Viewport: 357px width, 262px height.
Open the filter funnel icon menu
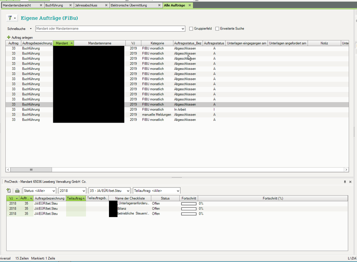[12, 18]
